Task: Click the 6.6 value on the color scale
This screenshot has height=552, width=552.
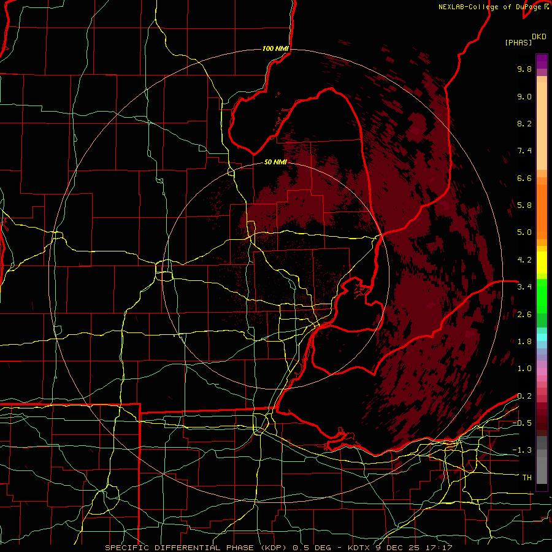Action: click(x=524, y=178)
